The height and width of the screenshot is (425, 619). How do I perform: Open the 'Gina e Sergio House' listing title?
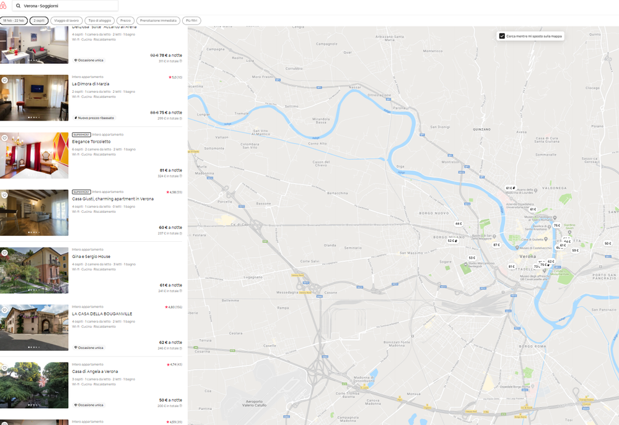tap(91, 257)
